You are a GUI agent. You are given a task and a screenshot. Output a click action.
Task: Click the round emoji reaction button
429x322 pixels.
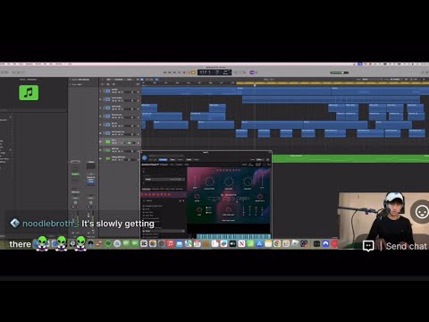(421, 212)
